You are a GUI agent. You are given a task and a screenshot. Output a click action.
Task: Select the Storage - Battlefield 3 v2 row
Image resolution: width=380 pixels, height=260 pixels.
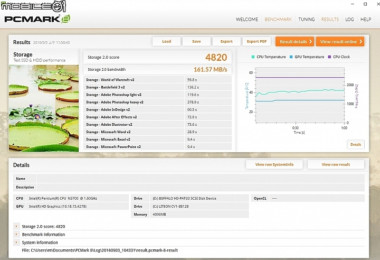[x=157, y=87]
